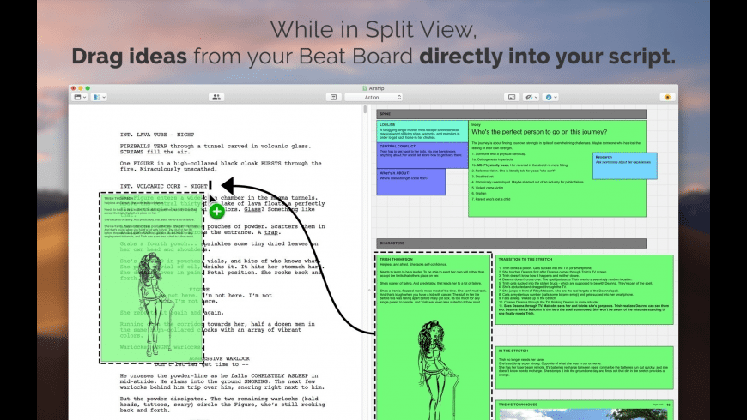Open the Action element type dropdown
This screenshot has height=420, width=747.
click(x=374, y=97)
